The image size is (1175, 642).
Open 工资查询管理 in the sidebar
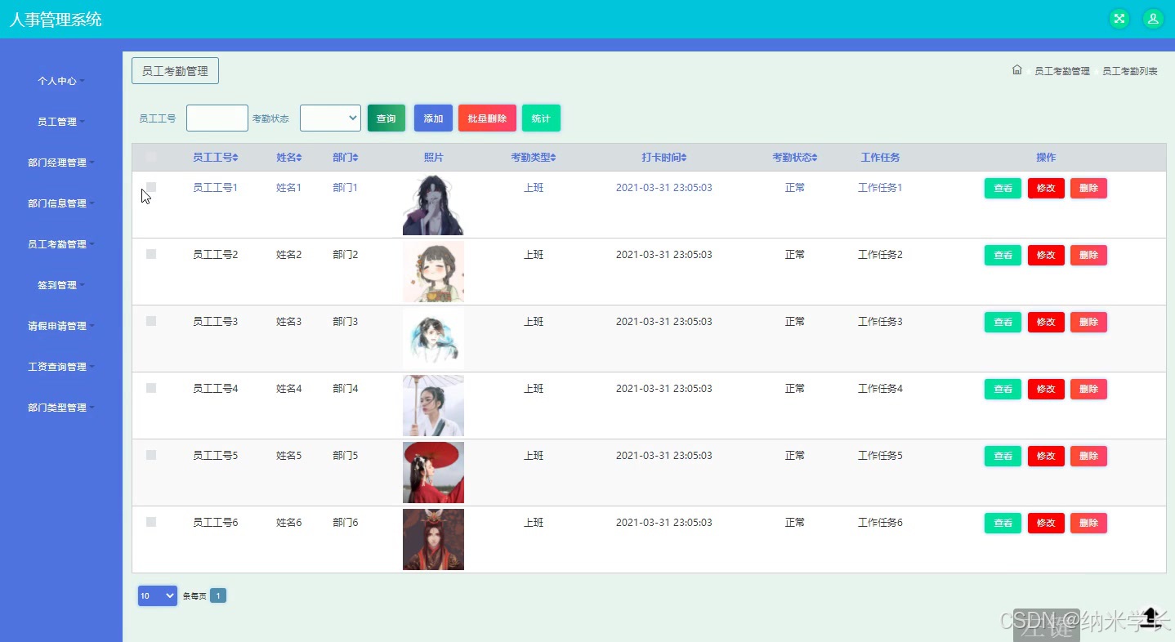point(60,366)
